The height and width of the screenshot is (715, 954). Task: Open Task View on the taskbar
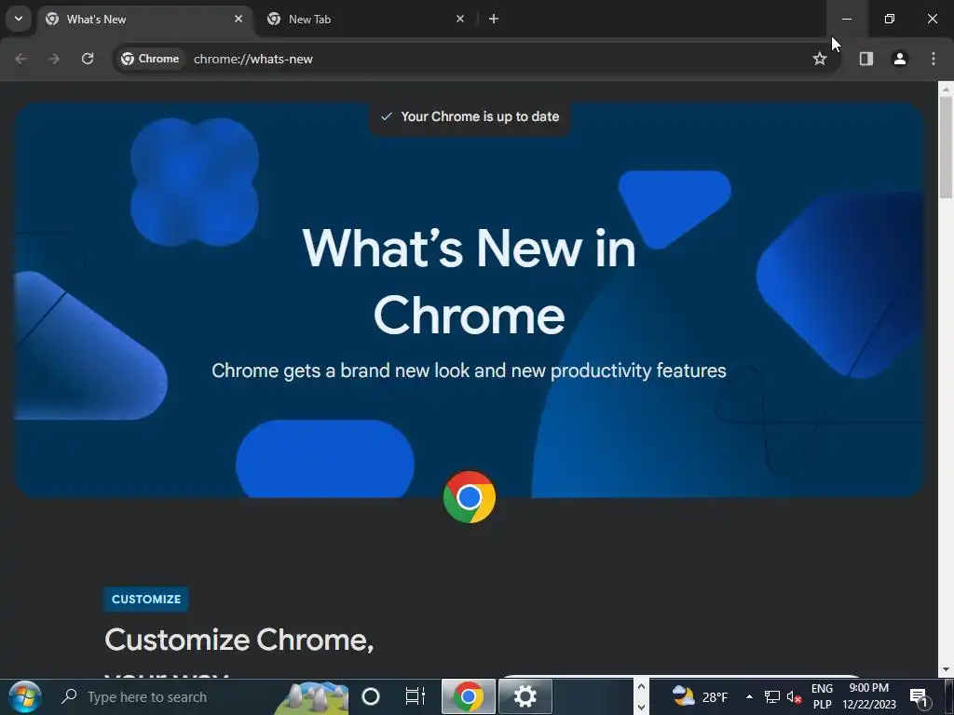coord(415,696)
